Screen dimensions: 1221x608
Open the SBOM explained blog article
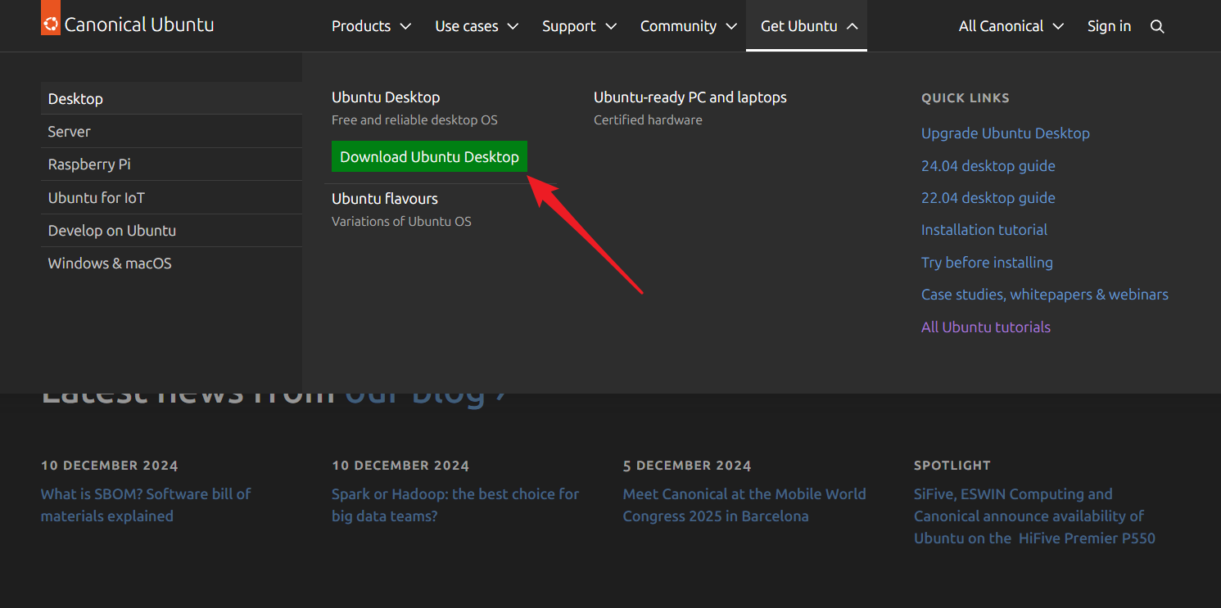[x=146, y=505]
